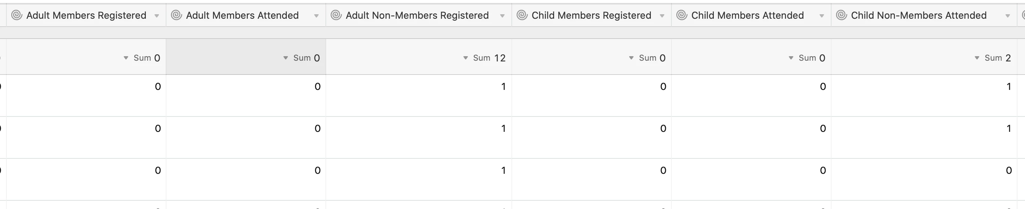
Task: Open Child Non-Members Attended column menu arrow
Action: [1007, 16]
